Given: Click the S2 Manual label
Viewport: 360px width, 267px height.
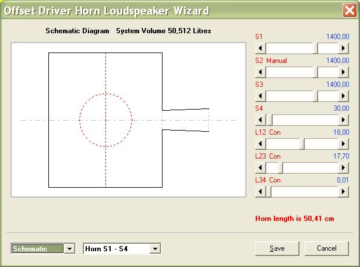Looking at the screenshot, I should pyautogui.click(x=271, y=61).
